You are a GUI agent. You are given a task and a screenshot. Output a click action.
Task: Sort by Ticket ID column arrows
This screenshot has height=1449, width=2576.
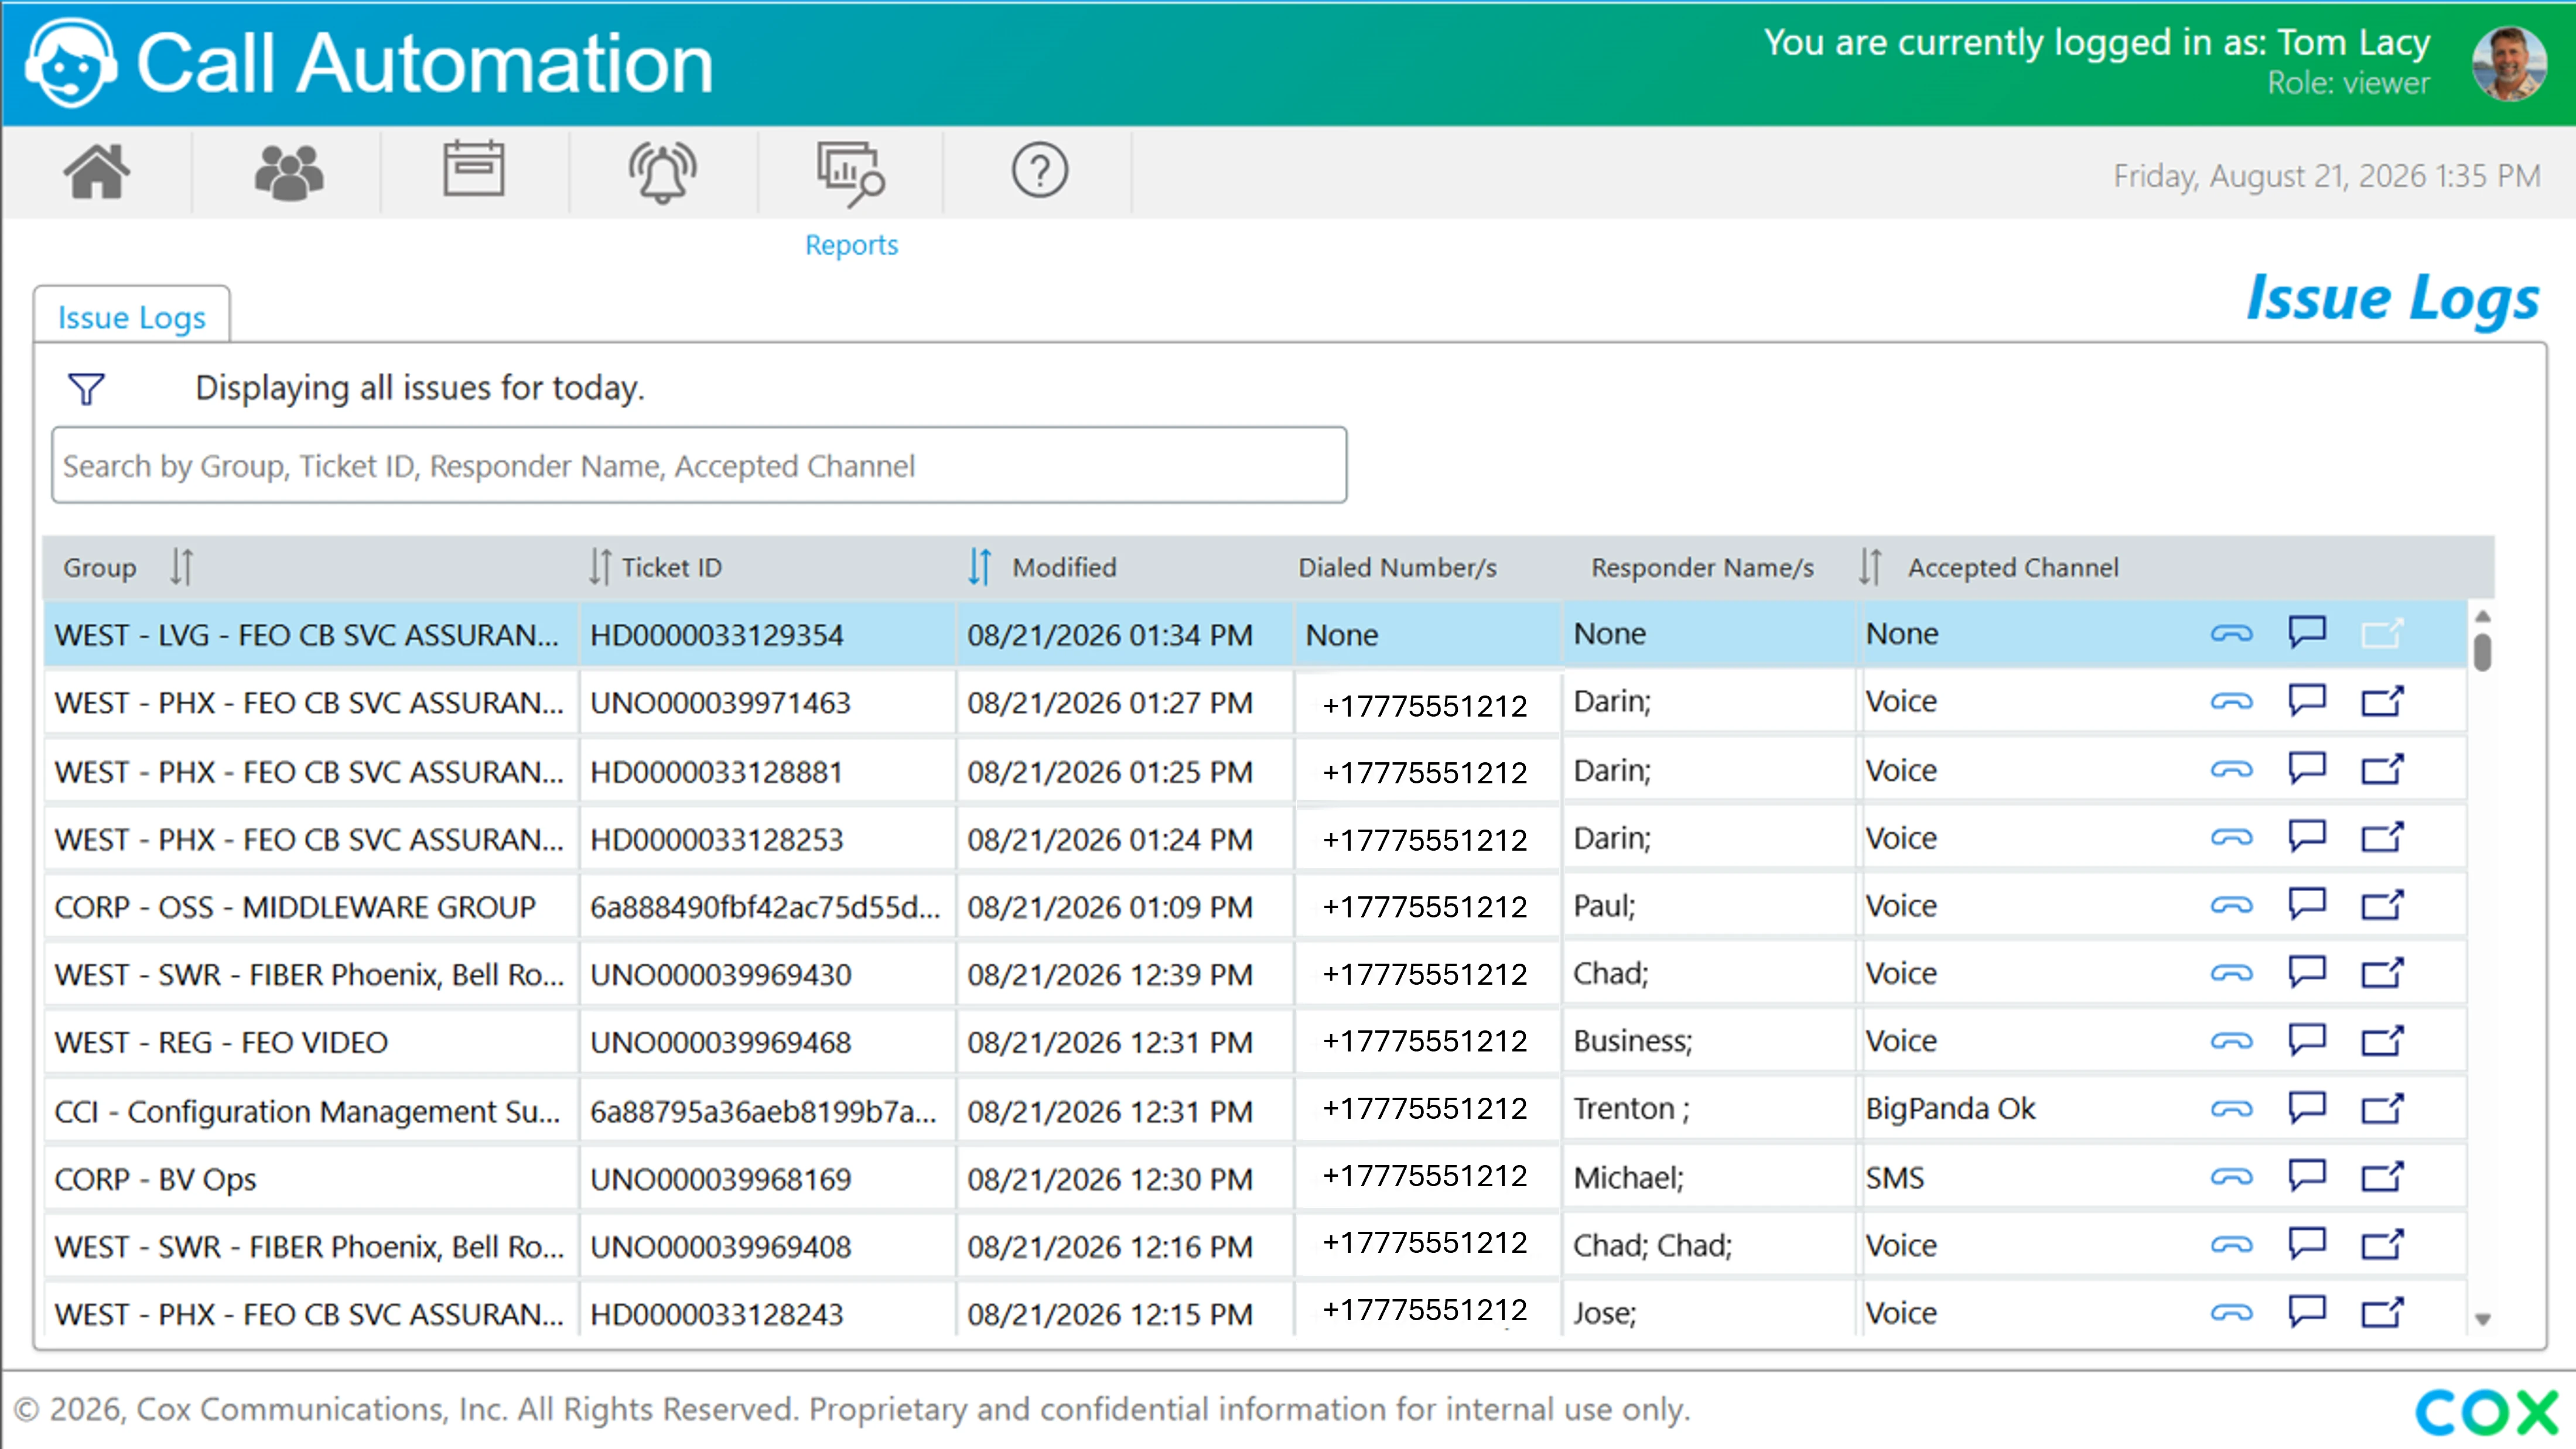pos(599,567)
